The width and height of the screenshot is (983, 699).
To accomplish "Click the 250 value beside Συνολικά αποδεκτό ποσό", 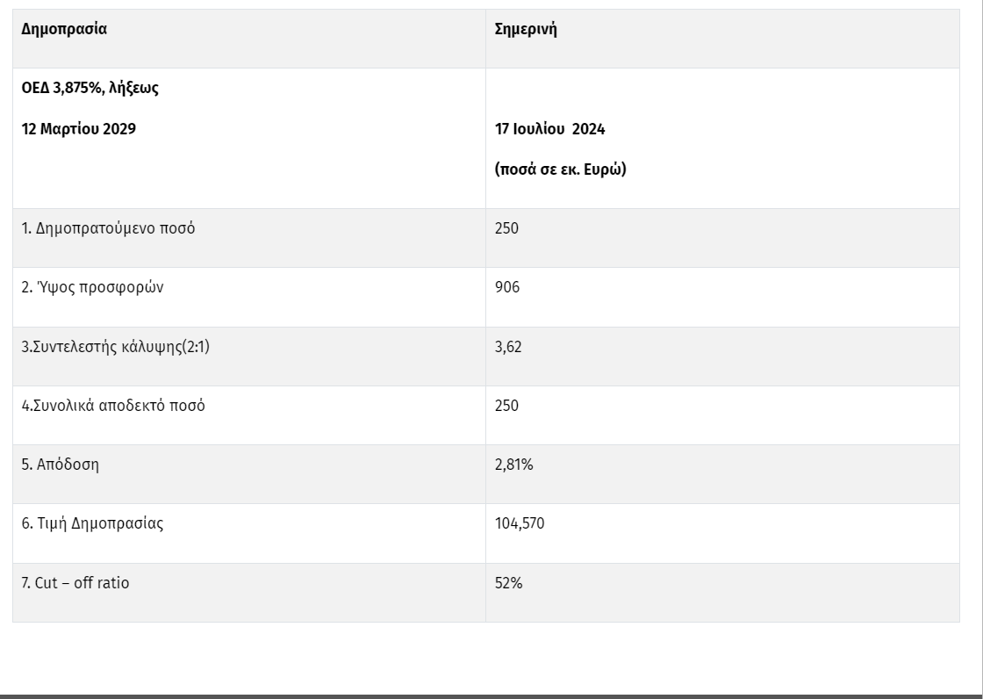I will (507, 406).
